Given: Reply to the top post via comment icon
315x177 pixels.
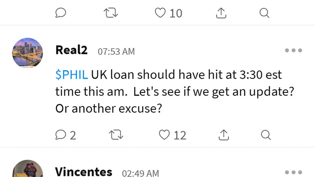Looking at the screenshot, I should (61, 13).
